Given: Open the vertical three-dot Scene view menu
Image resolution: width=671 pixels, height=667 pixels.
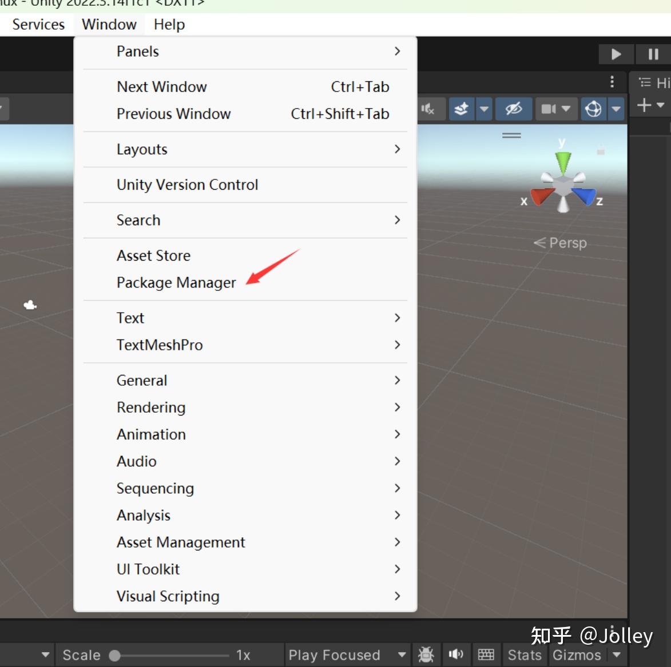Looking at the screenshot, I should pyautogui.click(x=612, y=82).
